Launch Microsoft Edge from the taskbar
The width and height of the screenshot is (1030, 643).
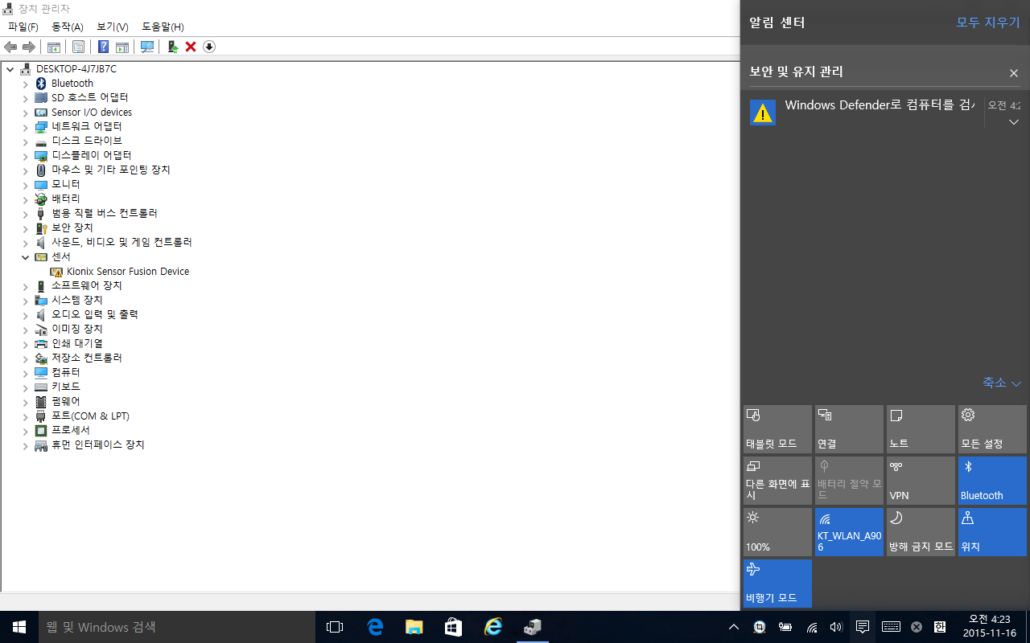point(375,627)
